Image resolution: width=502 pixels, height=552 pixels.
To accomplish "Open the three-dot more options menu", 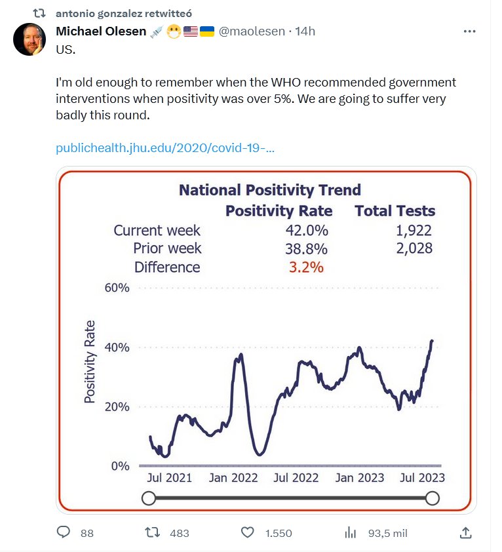I will 470,31.
